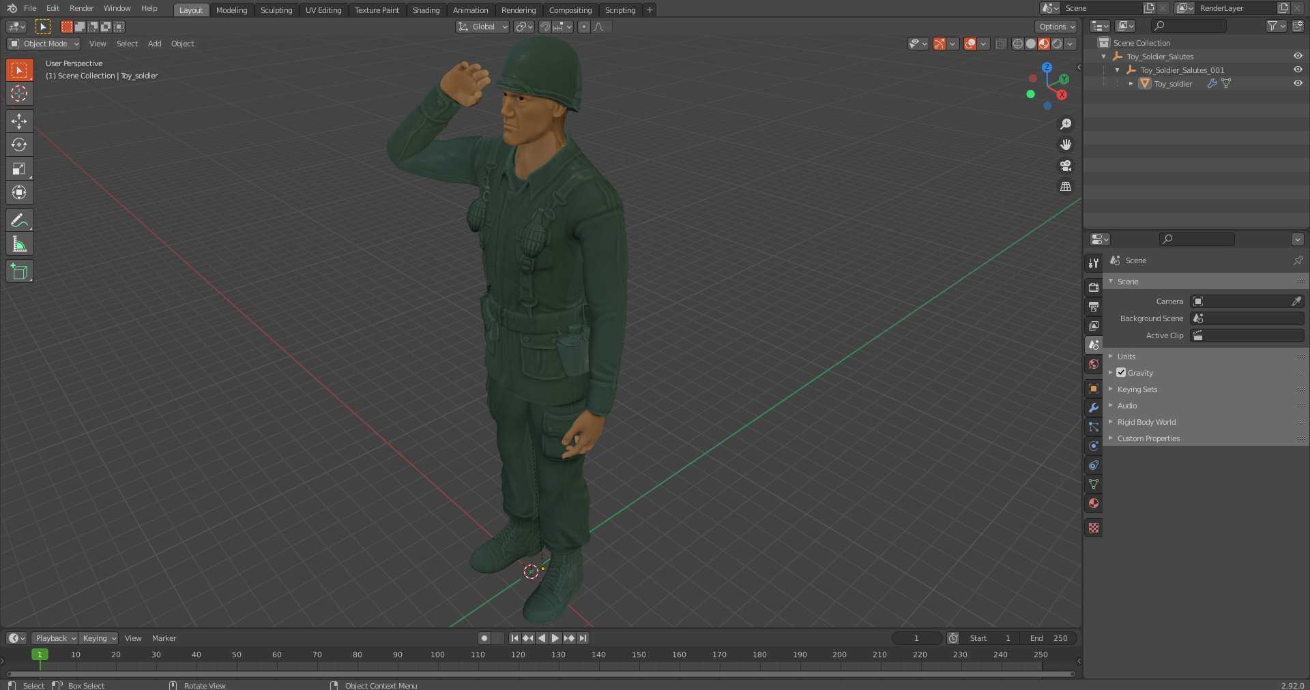Activate the Scale tool
Screen dimensions: 1310x690
point(19,168)
